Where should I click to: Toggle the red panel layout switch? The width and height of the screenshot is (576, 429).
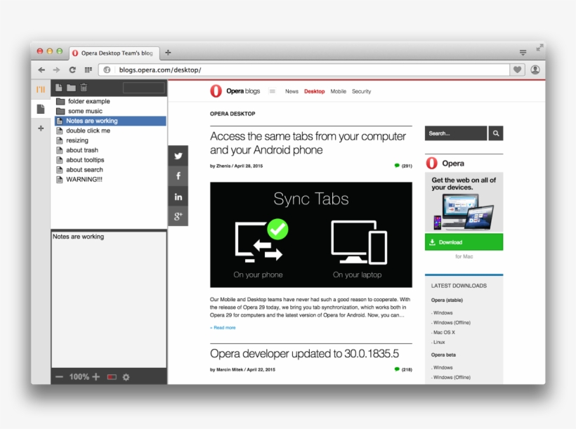pyautogui.click(x=112, y=377)
